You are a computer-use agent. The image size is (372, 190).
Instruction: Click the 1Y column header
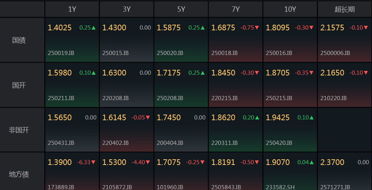72,9
